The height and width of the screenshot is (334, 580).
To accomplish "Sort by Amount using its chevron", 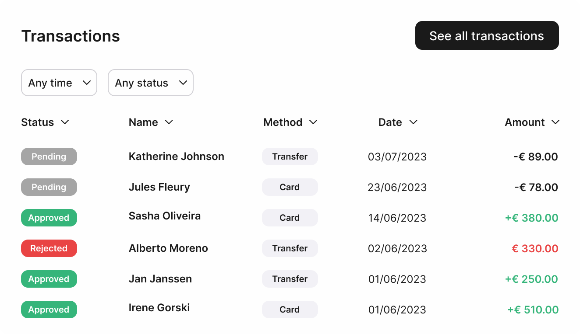I will (x=555, y=122).
